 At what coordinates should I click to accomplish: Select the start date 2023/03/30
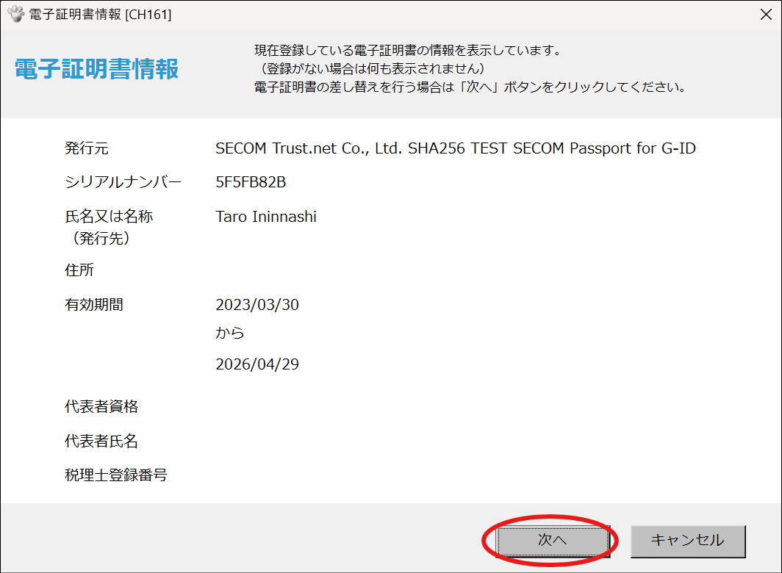[257, 305]
